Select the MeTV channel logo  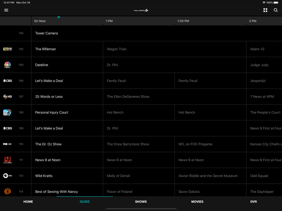[8, 49]
